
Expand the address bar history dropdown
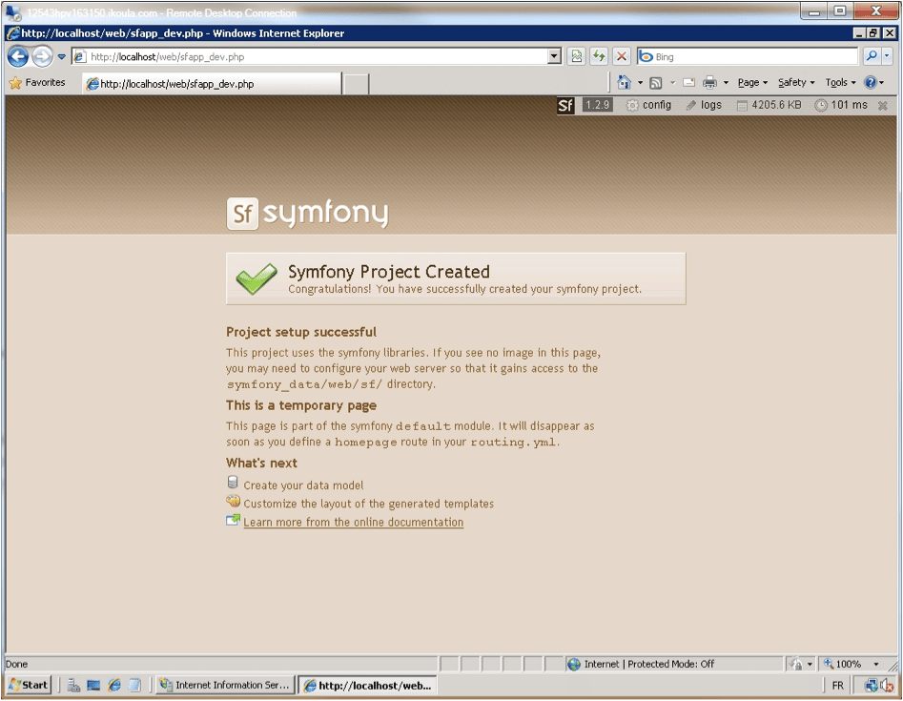pos(554,56)
